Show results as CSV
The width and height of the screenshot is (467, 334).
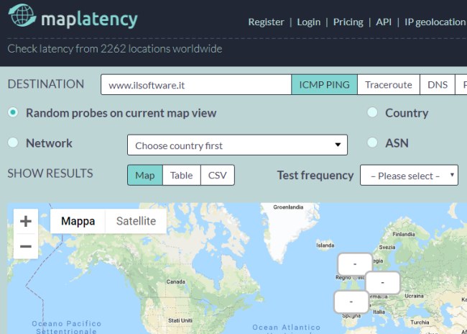point(217,176)
